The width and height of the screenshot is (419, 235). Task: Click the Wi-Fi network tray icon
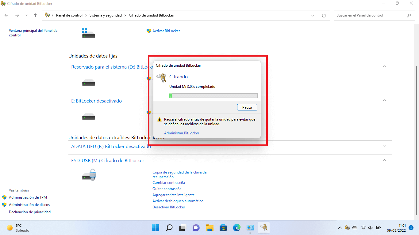pyautogui.click(x=363, y=228)
